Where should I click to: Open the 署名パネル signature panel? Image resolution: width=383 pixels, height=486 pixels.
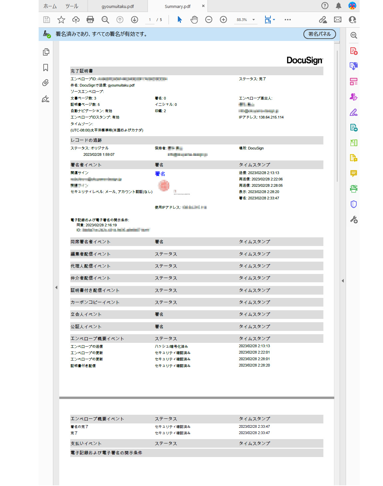click(x=320, y=34)
